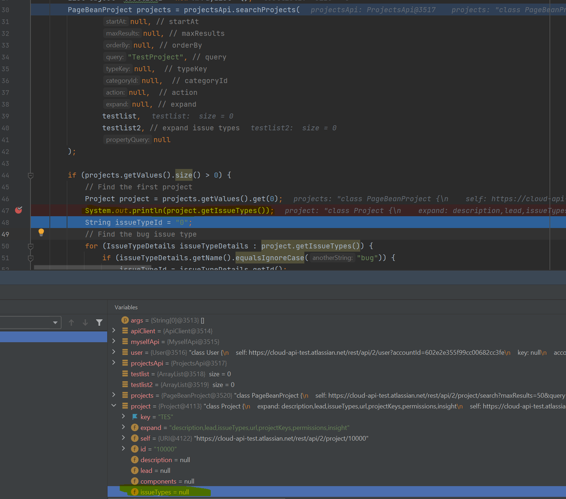Click the fold marker at line 44

pos(31,175)
